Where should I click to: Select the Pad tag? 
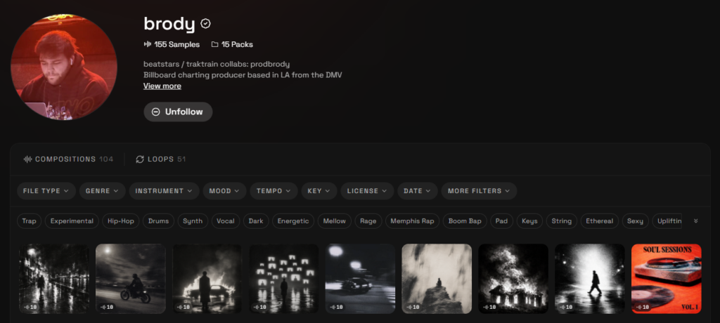[501, 221]
